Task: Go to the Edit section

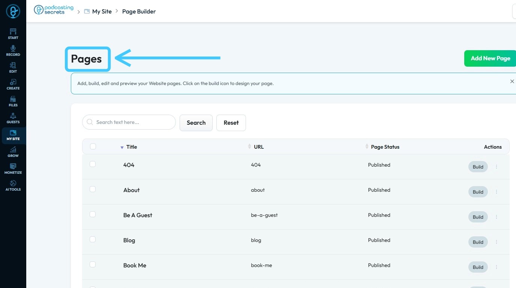Action: tap(13, 67)
